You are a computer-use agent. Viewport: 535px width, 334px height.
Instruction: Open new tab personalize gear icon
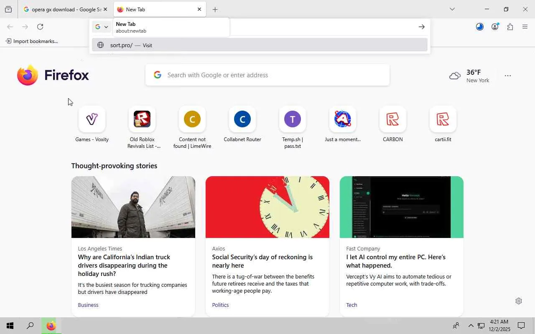519,301
